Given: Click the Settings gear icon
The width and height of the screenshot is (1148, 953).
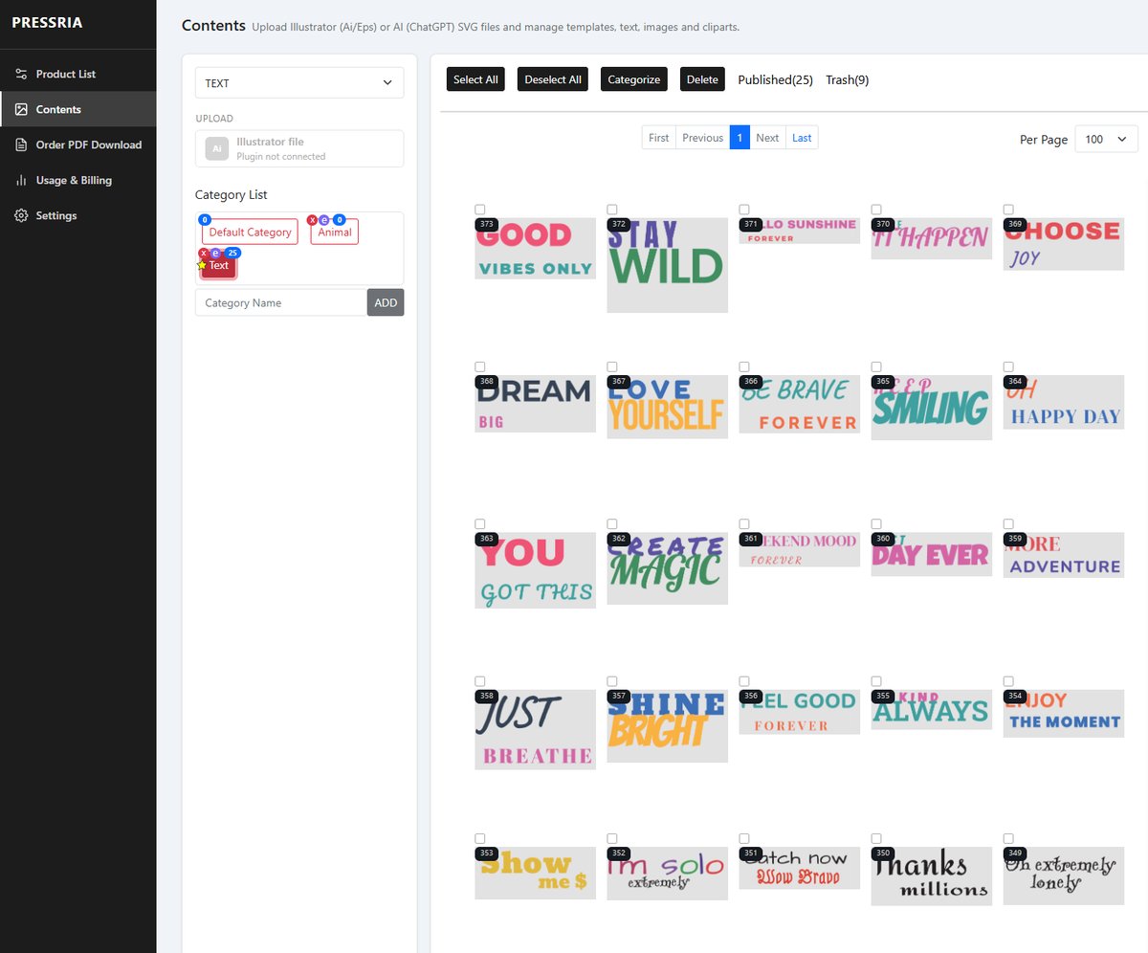Looking at the screenshot, I should pos(21,215).
